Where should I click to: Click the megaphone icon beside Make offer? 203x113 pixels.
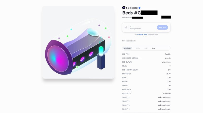138,34
